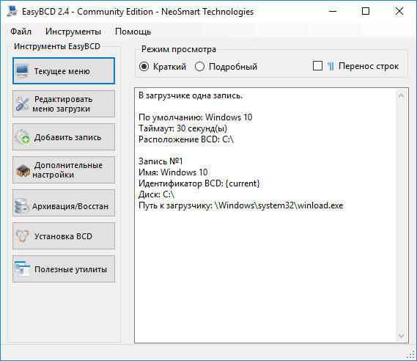Image resolution: width=417 pixels, height=361 pixels.
Task: Click the windows icon for Полезные утилиты
Action: [x=22, y=269]
